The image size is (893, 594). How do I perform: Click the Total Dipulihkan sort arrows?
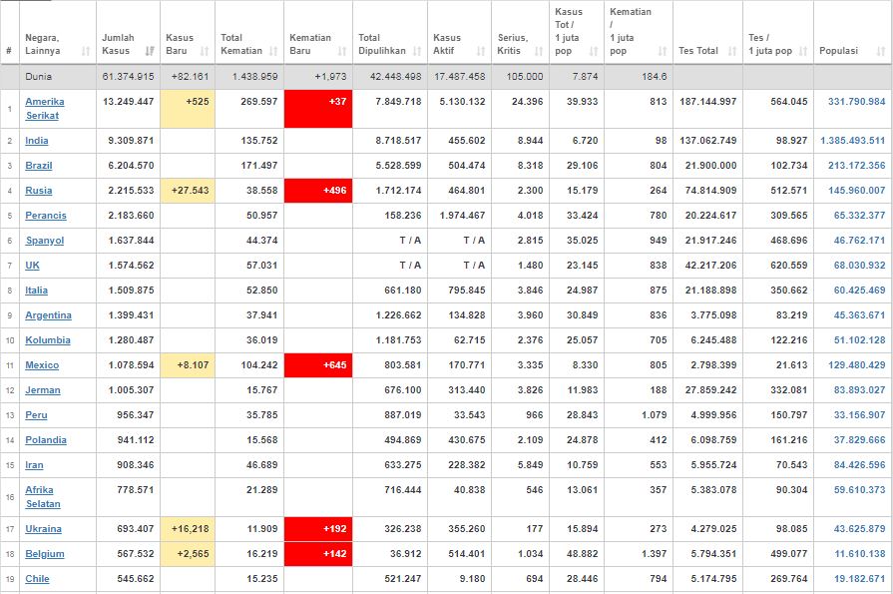tap(417, 51)
